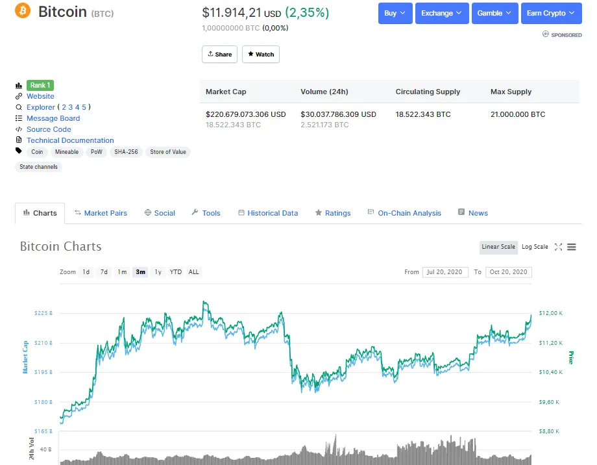Open the News tab
Screen dimensions: 597x465
click(x=473, y=213)
